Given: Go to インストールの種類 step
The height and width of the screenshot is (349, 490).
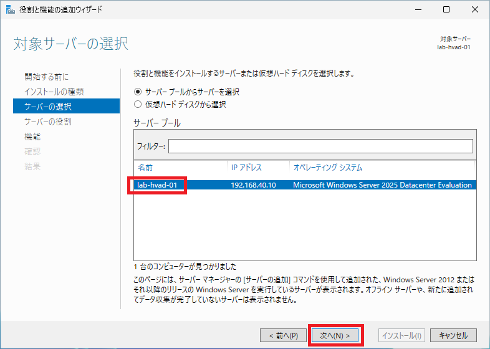Looking at the screenshot, I should pyautogui.click(x=54, y=92).
